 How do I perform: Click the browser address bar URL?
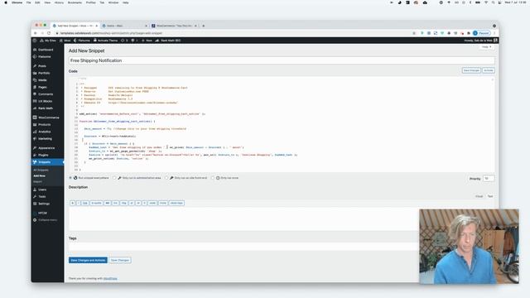[x=112, y=33]
